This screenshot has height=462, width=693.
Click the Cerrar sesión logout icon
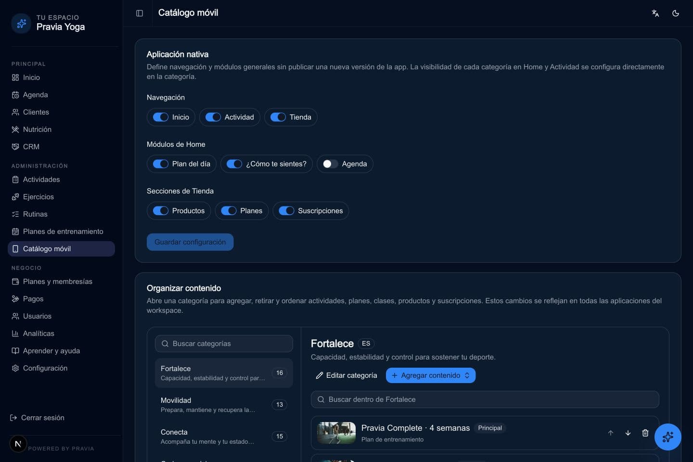(x=13, y=418)
